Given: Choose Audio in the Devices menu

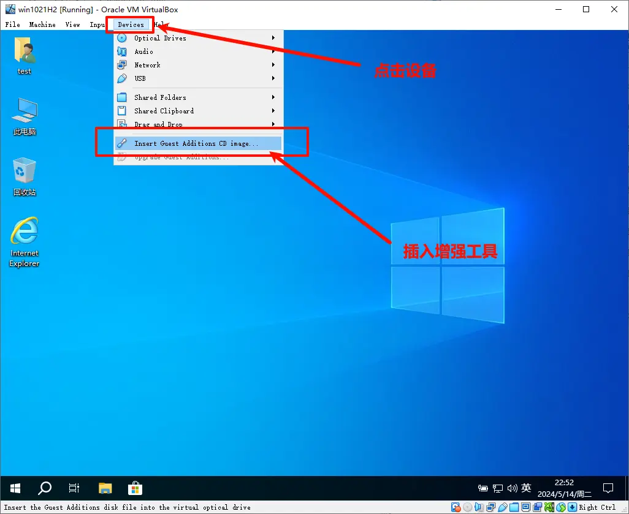Looking at the screenshot, I should (199, 51).
